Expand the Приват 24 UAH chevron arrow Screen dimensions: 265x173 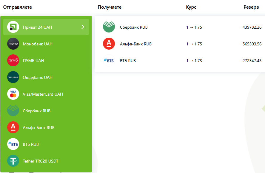pyautogui.click(x=83, y=27)
